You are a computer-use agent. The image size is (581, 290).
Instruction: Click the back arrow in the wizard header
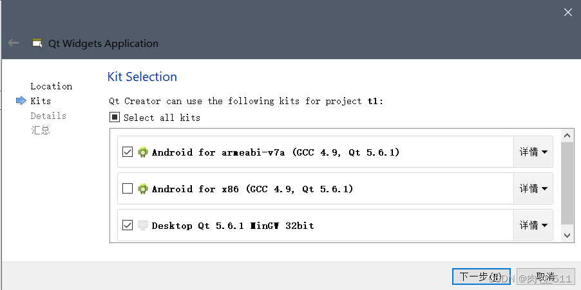pyautogui.click(x=13, y=43)
